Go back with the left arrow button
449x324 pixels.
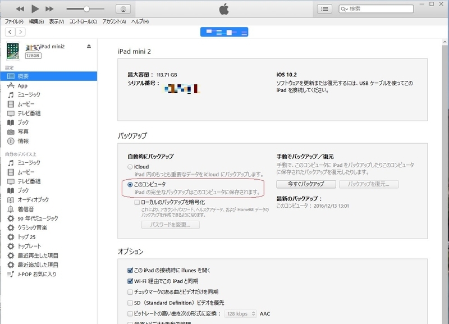coord(10,32)
